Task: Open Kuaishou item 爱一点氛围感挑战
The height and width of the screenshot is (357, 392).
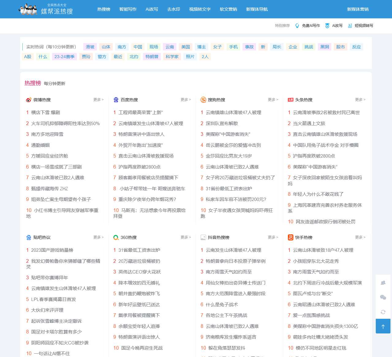Action: (311, 315)
